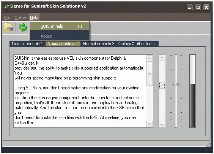Open the File menu
The image size is (214, 154).
coord(7,17)
